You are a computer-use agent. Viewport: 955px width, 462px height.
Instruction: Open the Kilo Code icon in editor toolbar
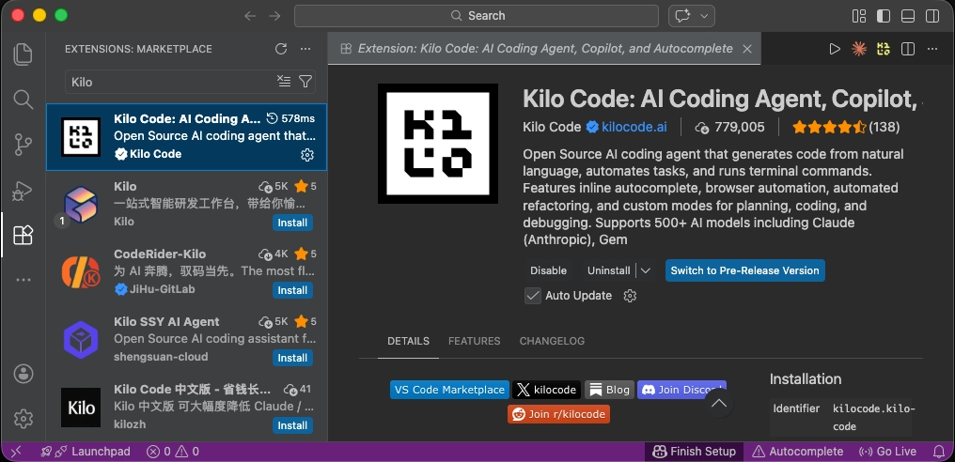click(884, 49)
